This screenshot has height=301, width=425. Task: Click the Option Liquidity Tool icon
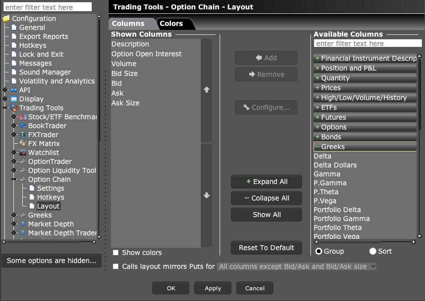(23, 170)
